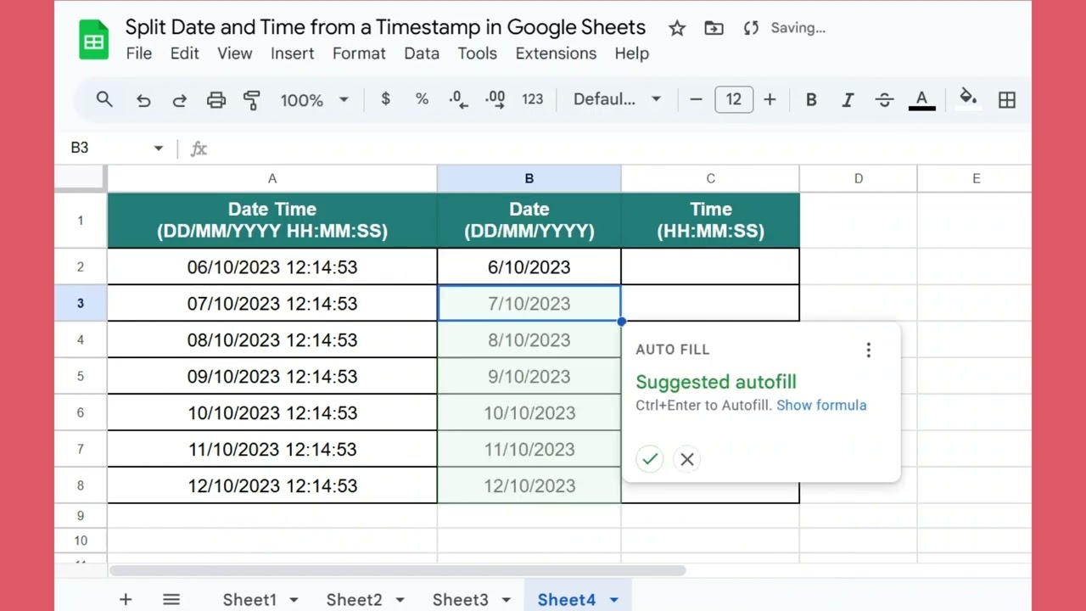Screen dimensions: 1086x611
Task: Click the B3 name box
Action: click(x=80, y=149)
